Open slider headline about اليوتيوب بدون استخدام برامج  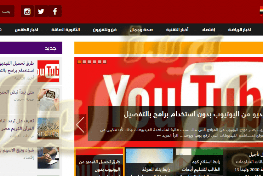point(193,114)
